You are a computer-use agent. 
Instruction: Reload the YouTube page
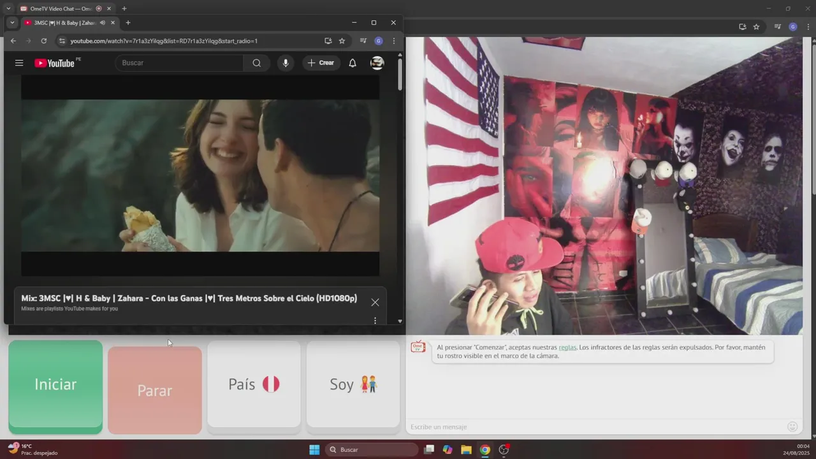(43, 41)
